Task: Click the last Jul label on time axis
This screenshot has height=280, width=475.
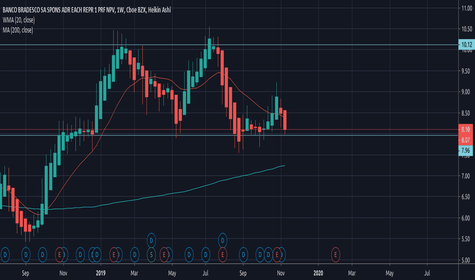Action: click(x=427, y=273)
